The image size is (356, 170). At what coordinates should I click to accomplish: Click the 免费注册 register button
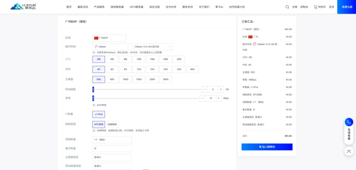point(346,7)
